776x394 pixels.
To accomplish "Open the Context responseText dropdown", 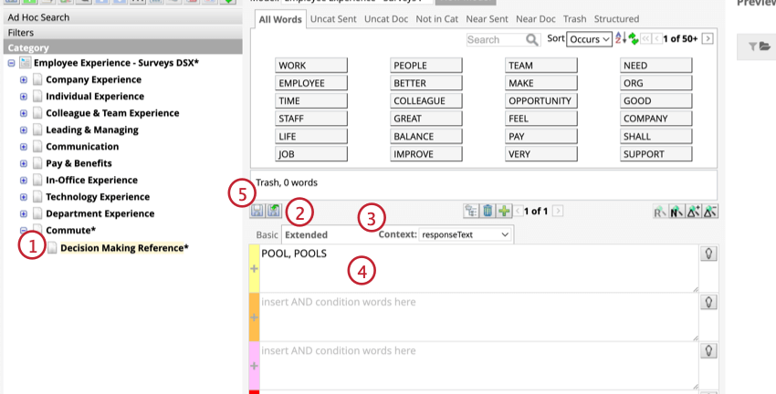I will pyautogui.click(x=465, y=234).
